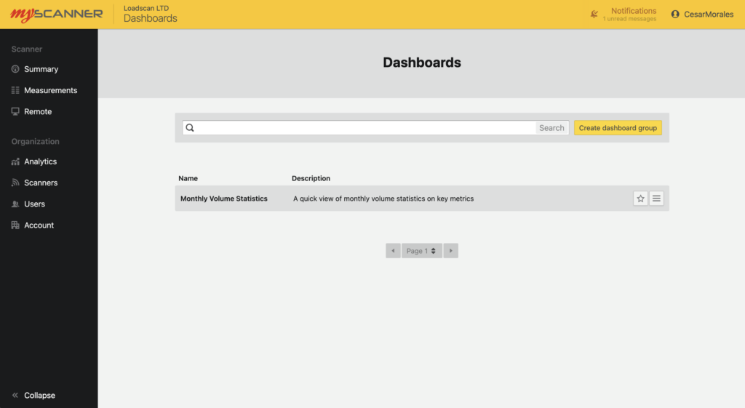Click the Summary gauge icon in sidebar
The height and width of the screenshot is (408, 745).
point(15,69)
